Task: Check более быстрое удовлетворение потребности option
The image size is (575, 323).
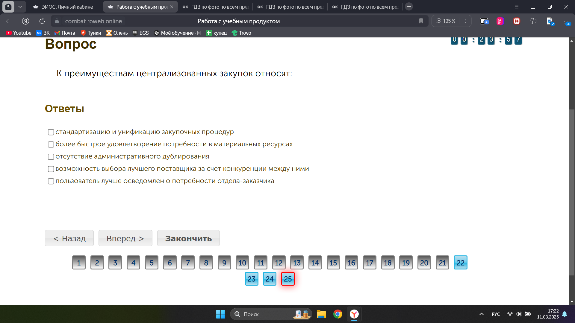Action: (51, 144)
